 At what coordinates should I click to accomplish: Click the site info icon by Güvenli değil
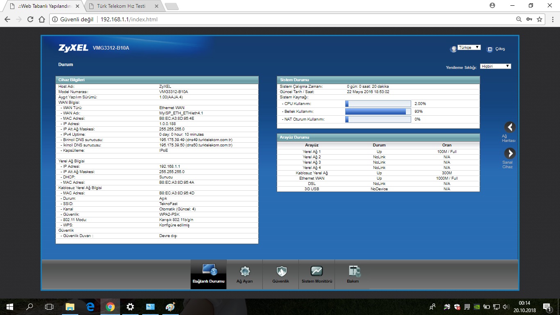pyautogui.click(x=55, y=19)
